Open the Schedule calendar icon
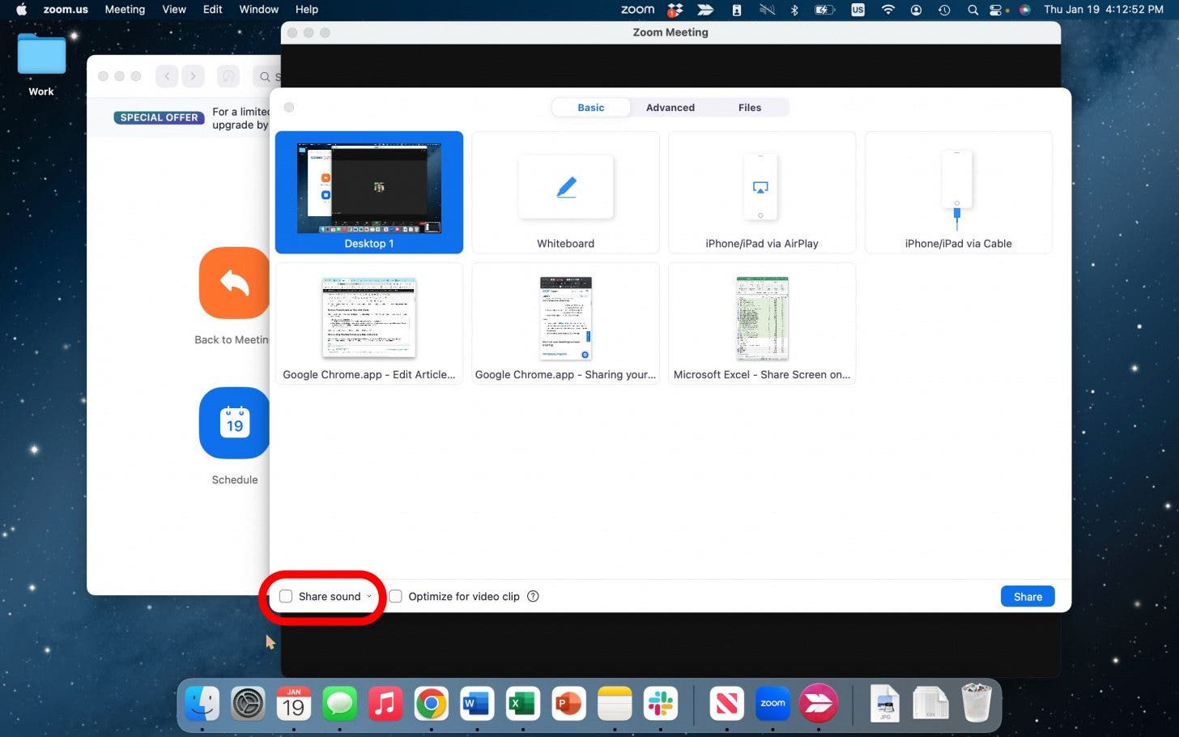This screenshot has height=737, width=1179. 234,423
